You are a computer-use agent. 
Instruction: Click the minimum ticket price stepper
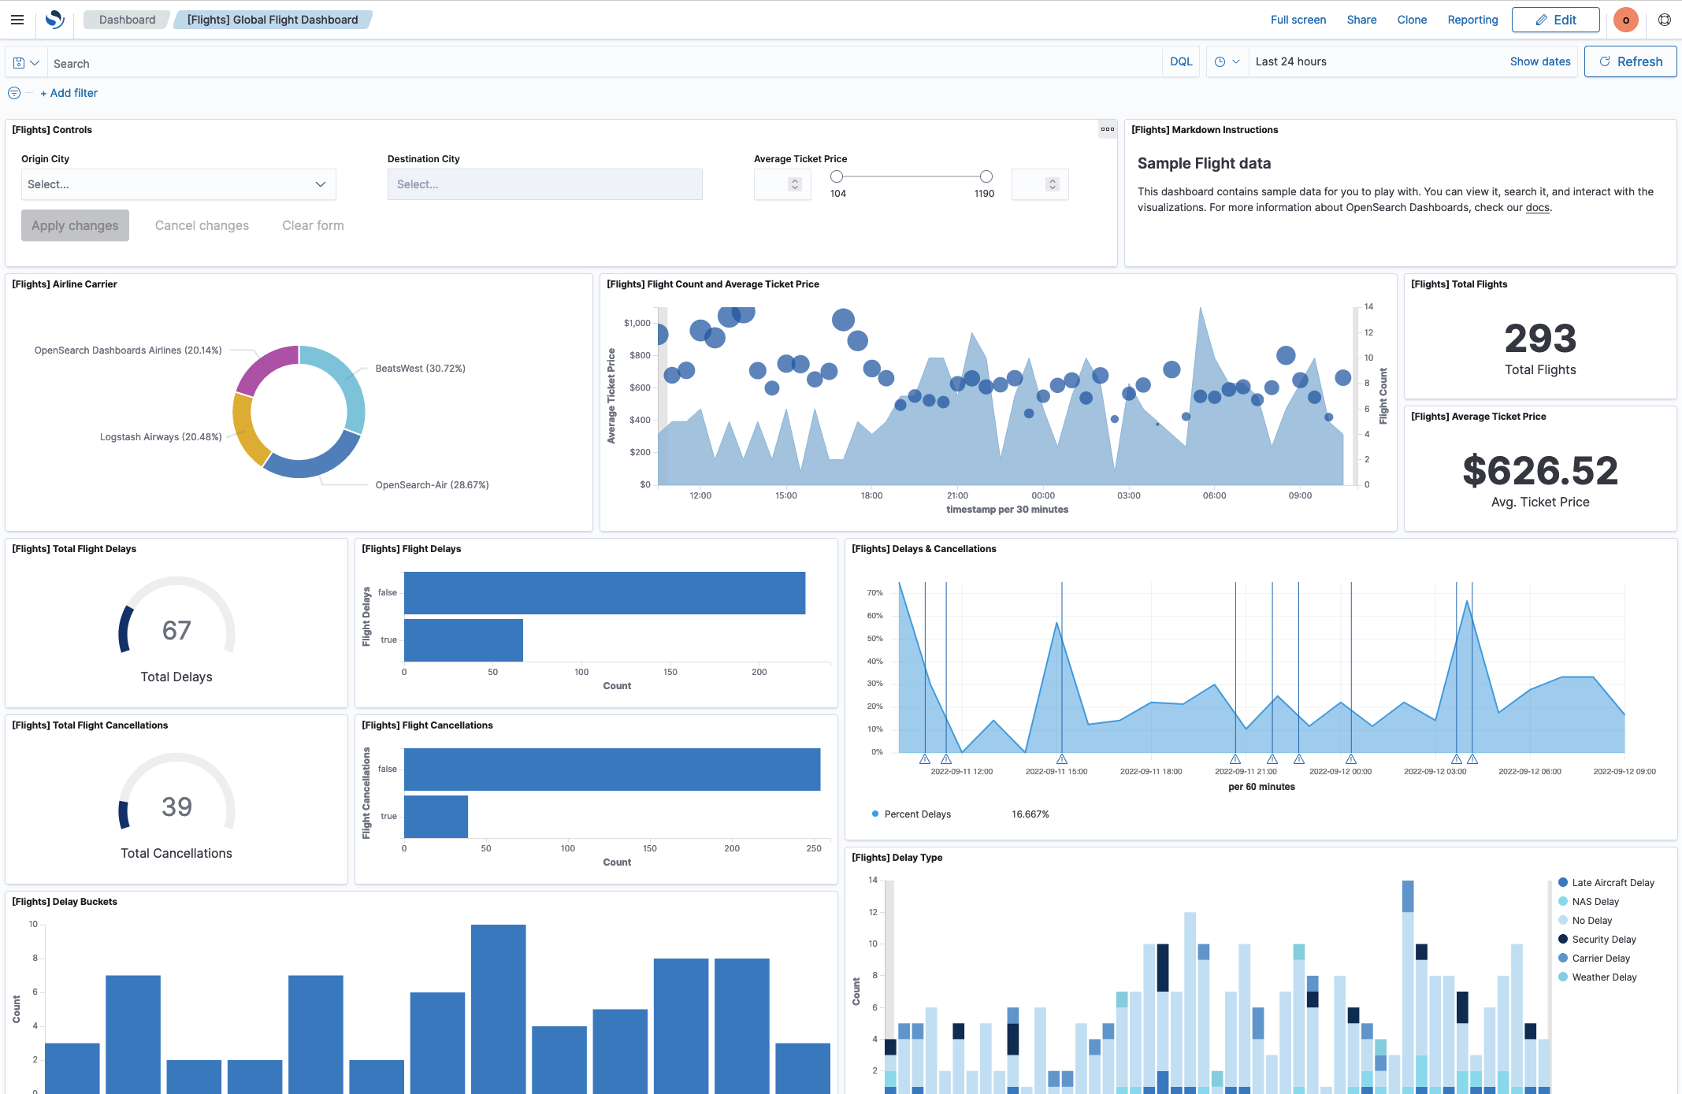pyautogui.click(x=794, y=184)
